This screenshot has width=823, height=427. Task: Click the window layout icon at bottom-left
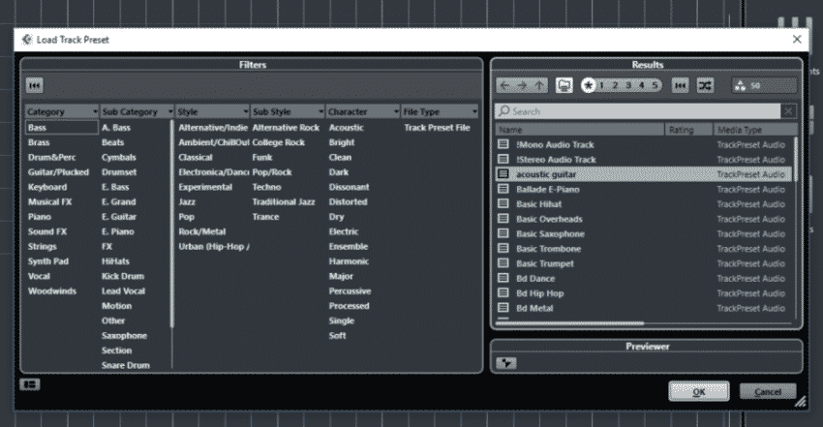coord(30,384)
